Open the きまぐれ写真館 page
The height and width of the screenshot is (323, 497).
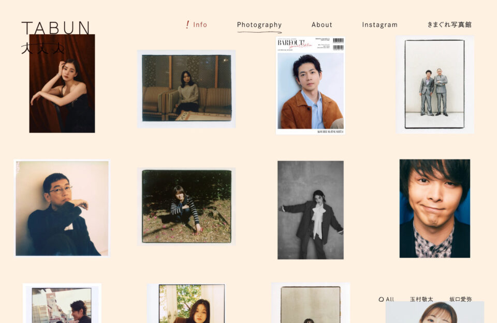click(x=449, y=25)
